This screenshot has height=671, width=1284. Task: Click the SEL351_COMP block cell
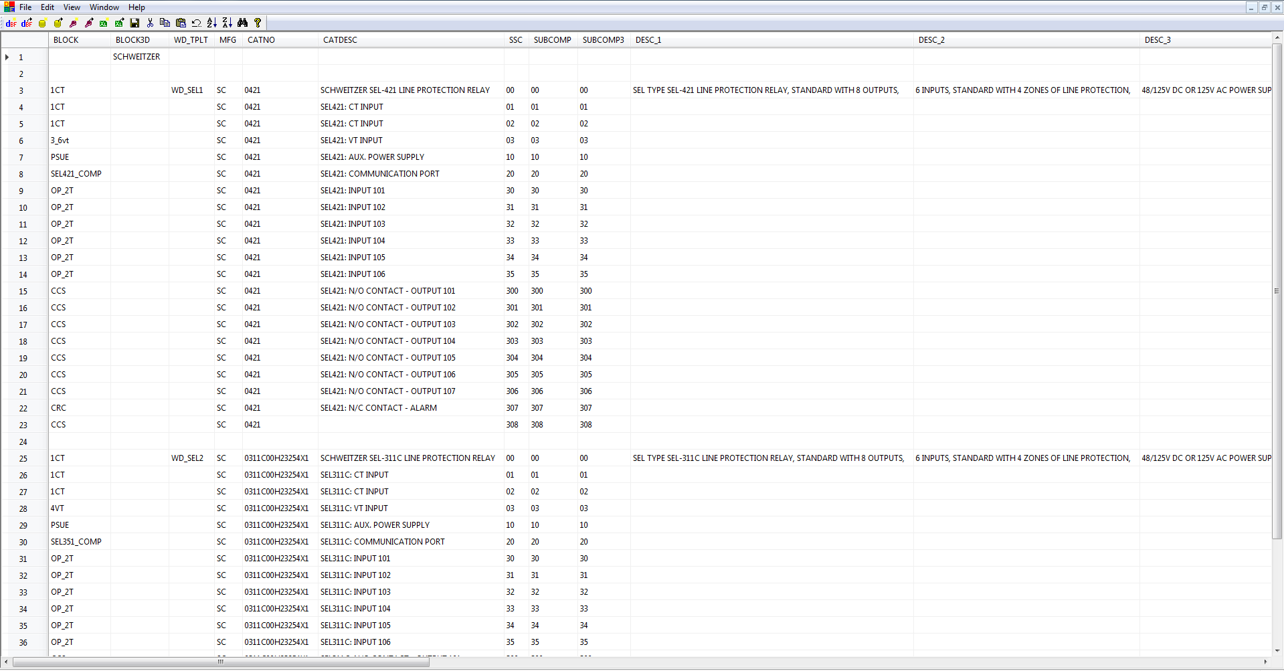[x=80, y=542]
